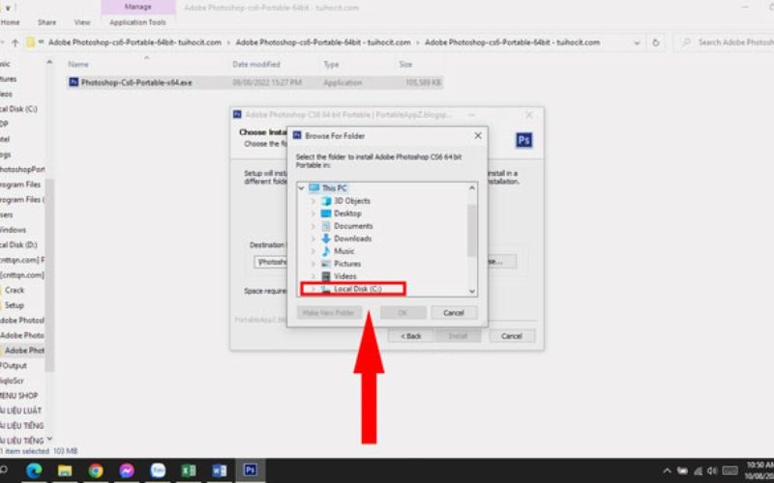Click the Install button in installer
774x483 pixels.
[x=458, y=336]
